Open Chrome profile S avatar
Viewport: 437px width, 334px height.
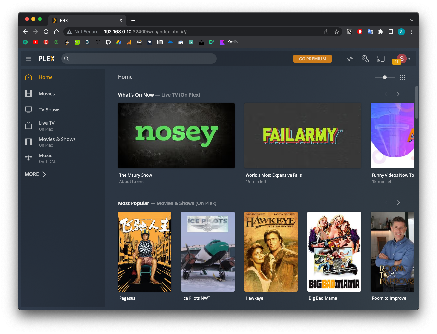(x=401, y=32)
